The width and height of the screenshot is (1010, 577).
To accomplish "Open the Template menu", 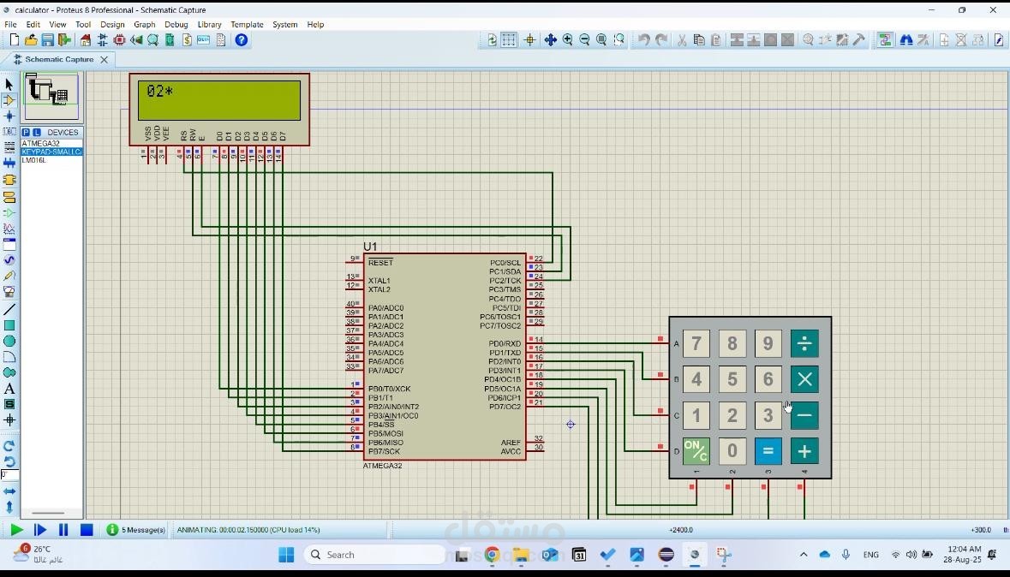I will click(x=247, y=25).
